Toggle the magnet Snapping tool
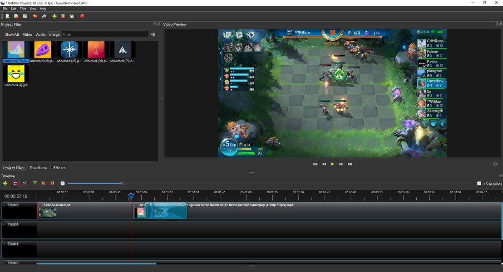This screenshot has width=503, height=272. (15, 184)
